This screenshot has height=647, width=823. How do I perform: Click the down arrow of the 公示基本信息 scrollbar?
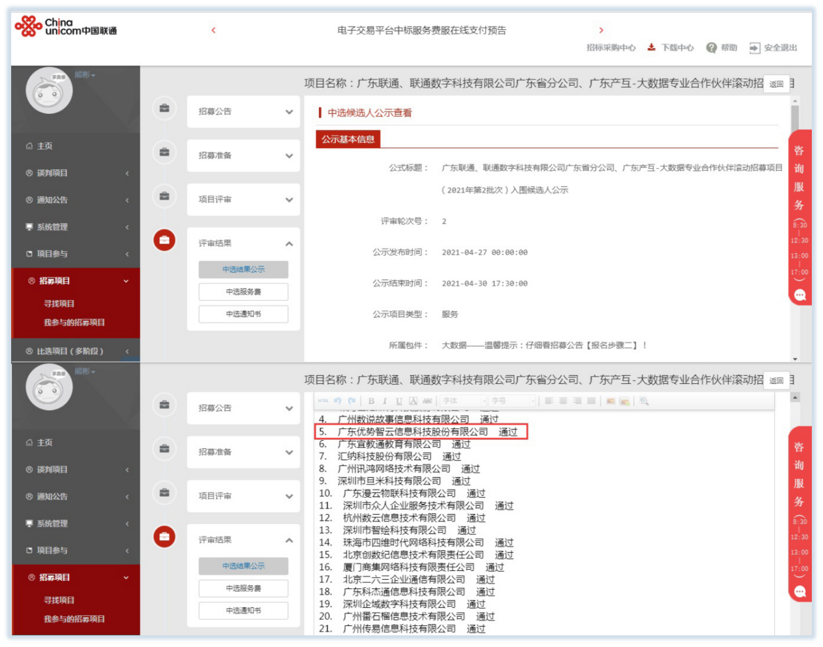click(795, 359)
